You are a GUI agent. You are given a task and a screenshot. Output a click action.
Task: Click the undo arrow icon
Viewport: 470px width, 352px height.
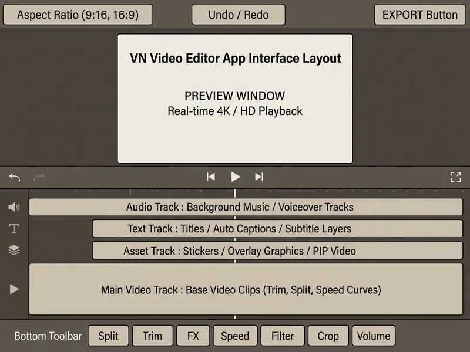point(14,177)
